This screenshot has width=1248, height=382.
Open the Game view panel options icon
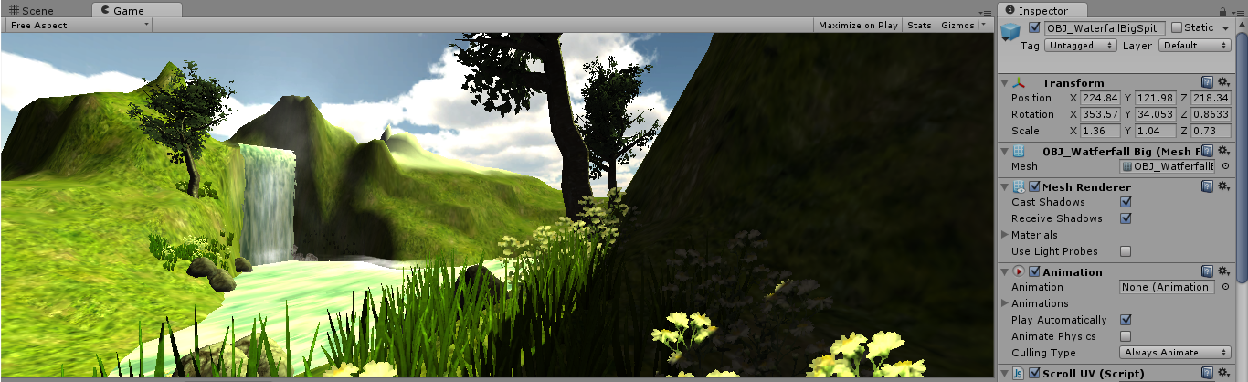[x=986, y=11]
